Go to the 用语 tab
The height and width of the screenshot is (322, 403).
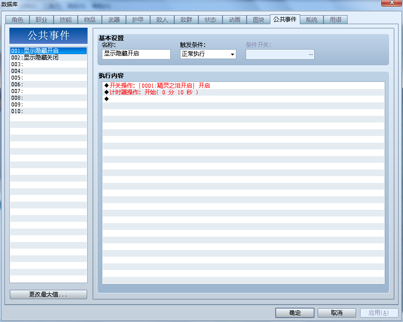(336, 20)
